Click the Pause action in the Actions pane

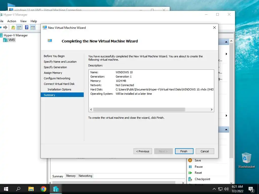[x=199, y=167]
